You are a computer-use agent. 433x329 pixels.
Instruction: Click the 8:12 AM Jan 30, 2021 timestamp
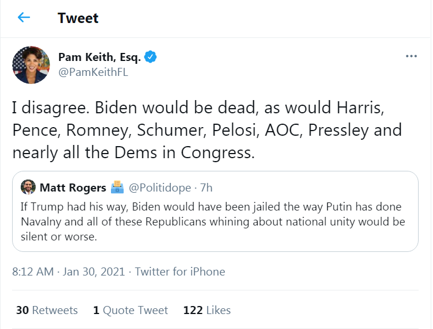tap(68, 271)
